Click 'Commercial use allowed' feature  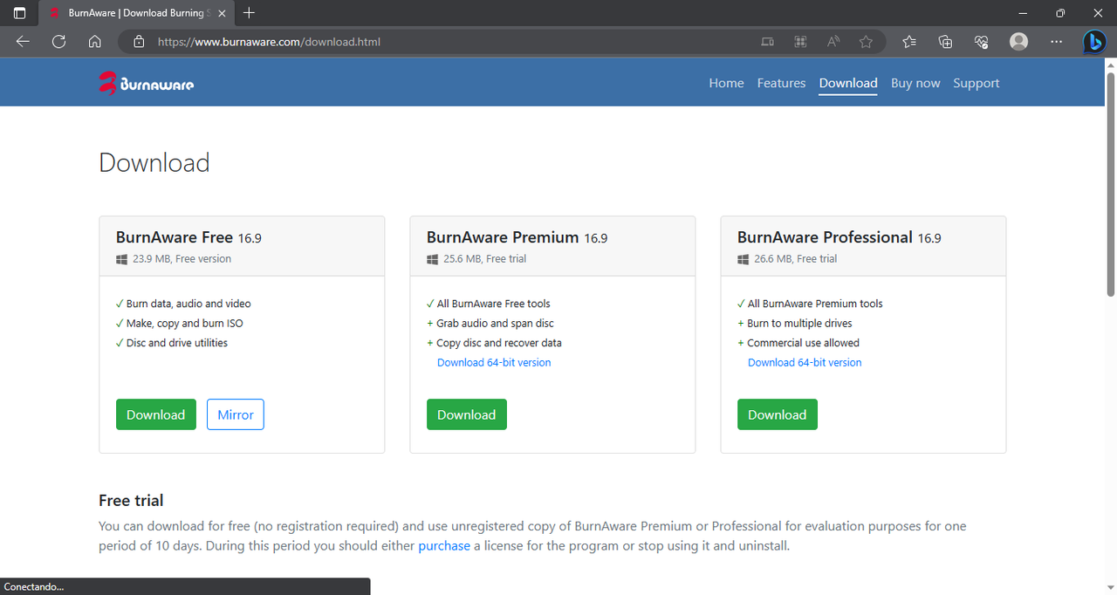pos(804,343)
